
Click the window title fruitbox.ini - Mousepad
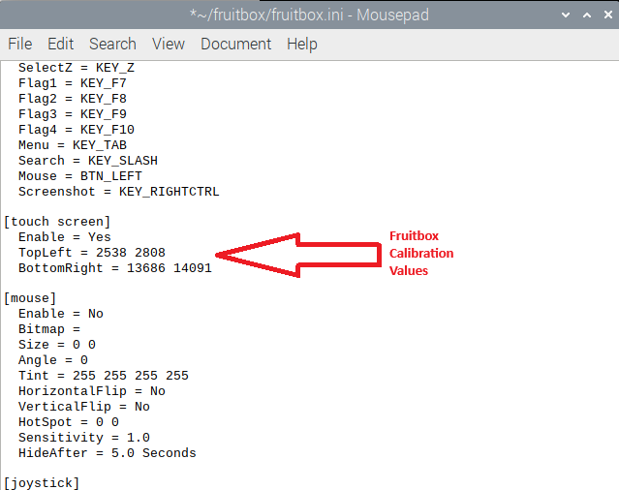(x=309, y=15)
